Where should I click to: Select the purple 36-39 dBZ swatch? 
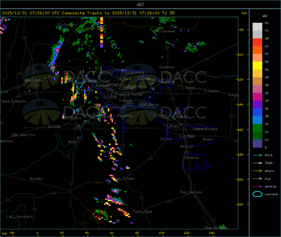[x=257, y=105]
